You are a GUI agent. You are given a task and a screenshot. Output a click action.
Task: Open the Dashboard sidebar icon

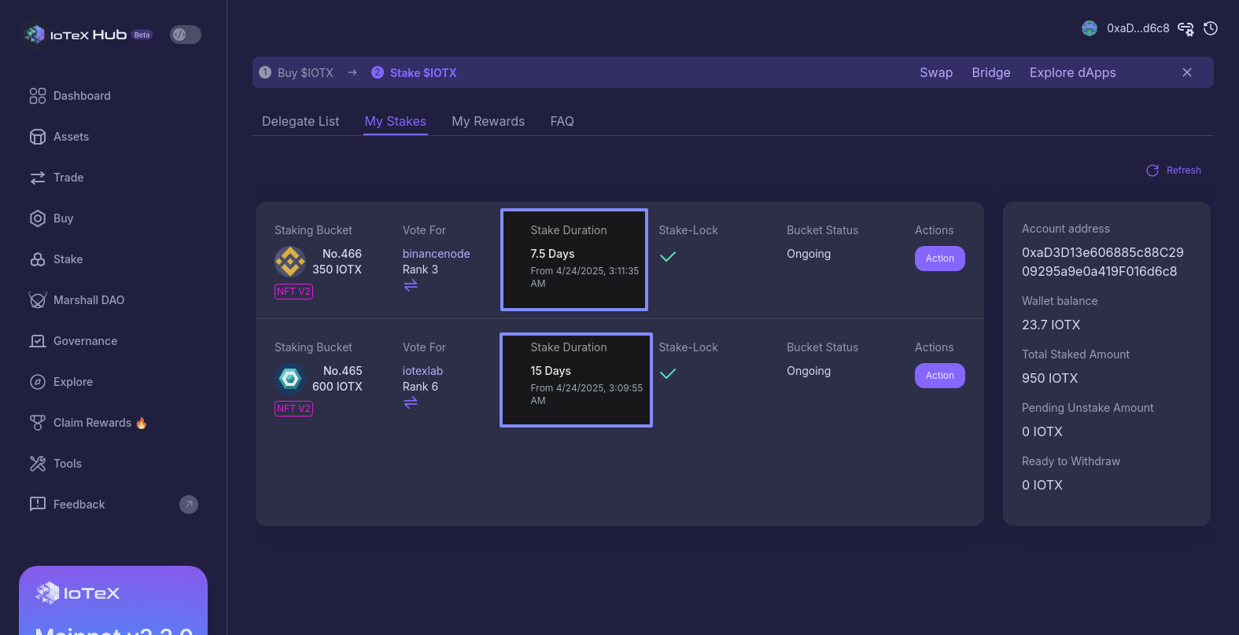tap(38, 96)
